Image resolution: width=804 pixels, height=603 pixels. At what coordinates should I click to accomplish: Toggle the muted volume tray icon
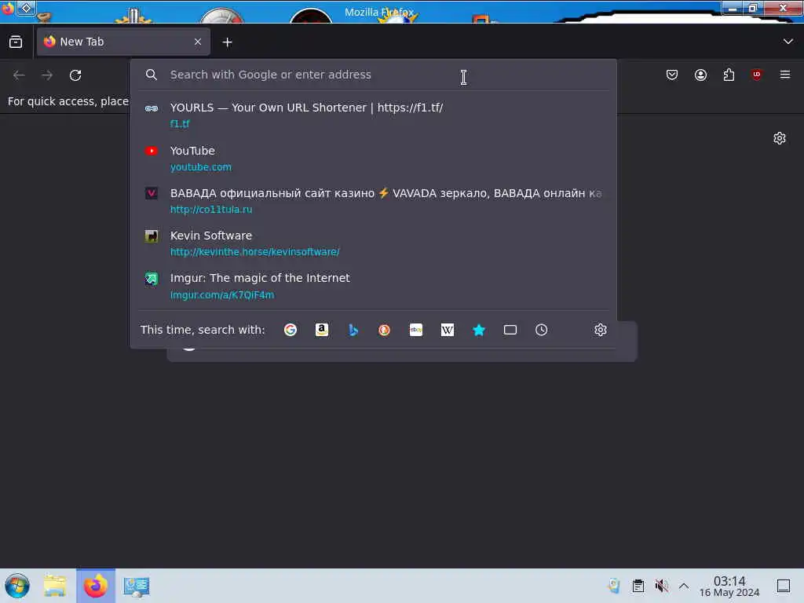tap(661, 586)
